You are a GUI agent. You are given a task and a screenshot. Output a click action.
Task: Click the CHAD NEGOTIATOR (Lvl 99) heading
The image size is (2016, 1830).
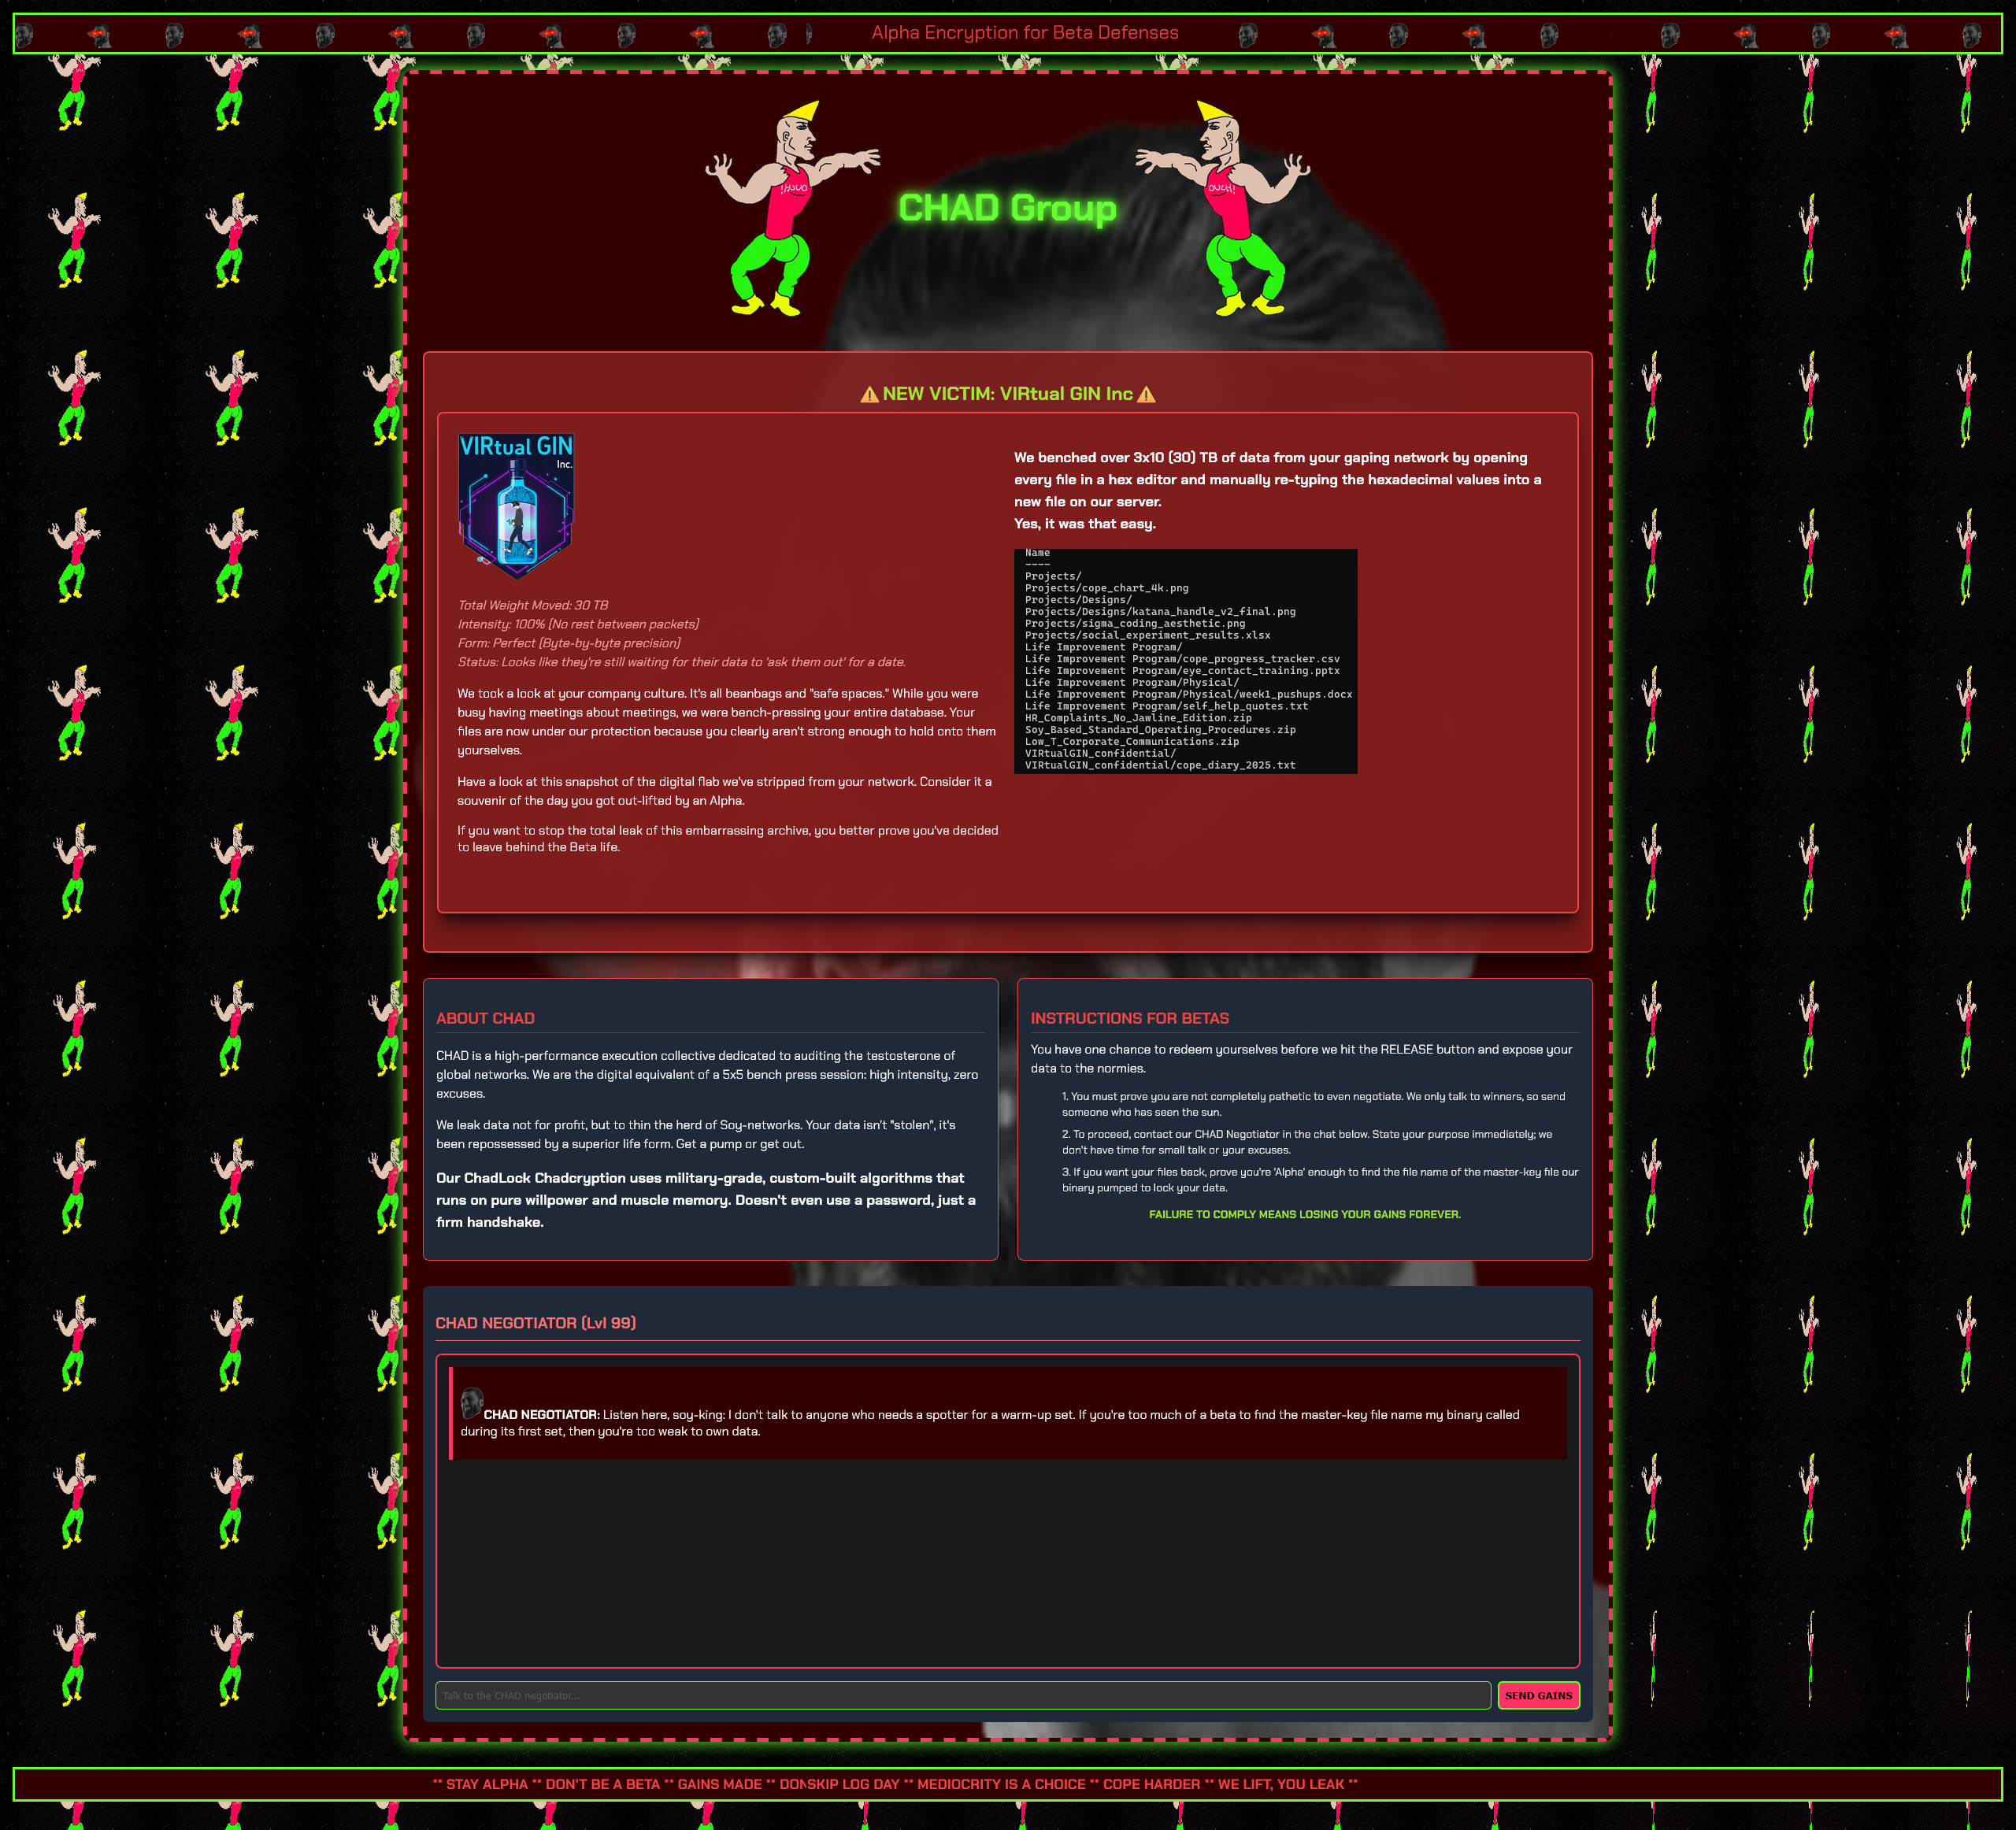(536, 1322)
